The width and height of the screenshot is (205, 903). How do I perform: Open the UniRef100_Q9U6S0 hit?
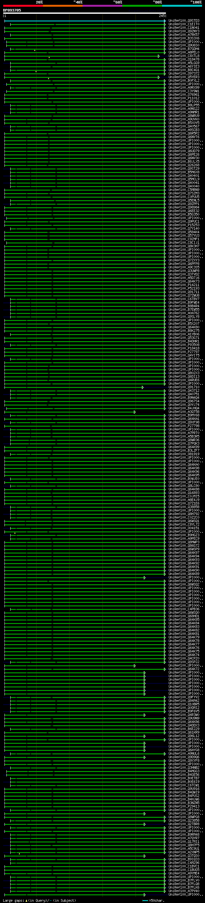click(x=184, y=45)
